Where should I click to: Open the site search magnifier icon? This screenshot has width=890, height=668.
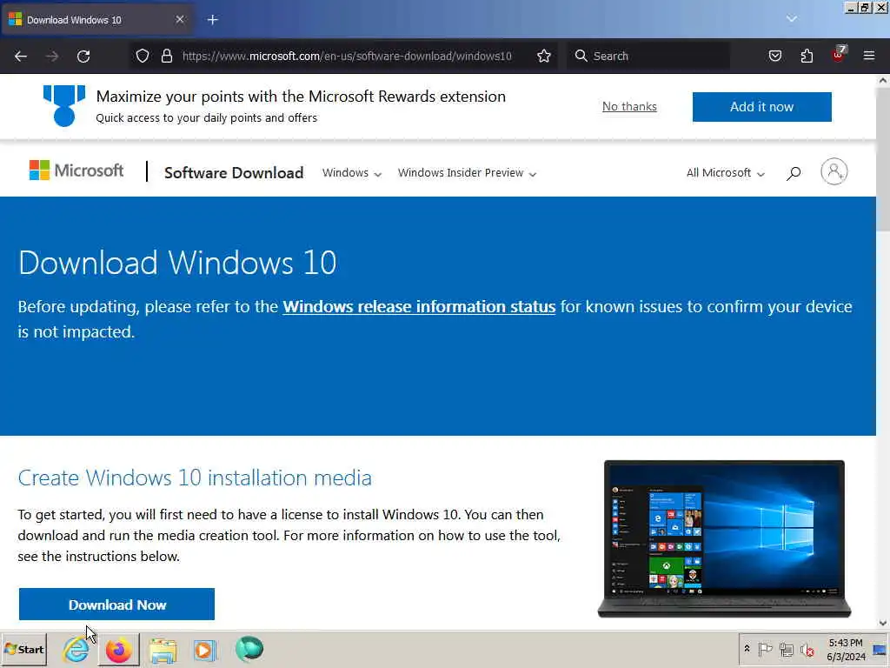[794, 173]
